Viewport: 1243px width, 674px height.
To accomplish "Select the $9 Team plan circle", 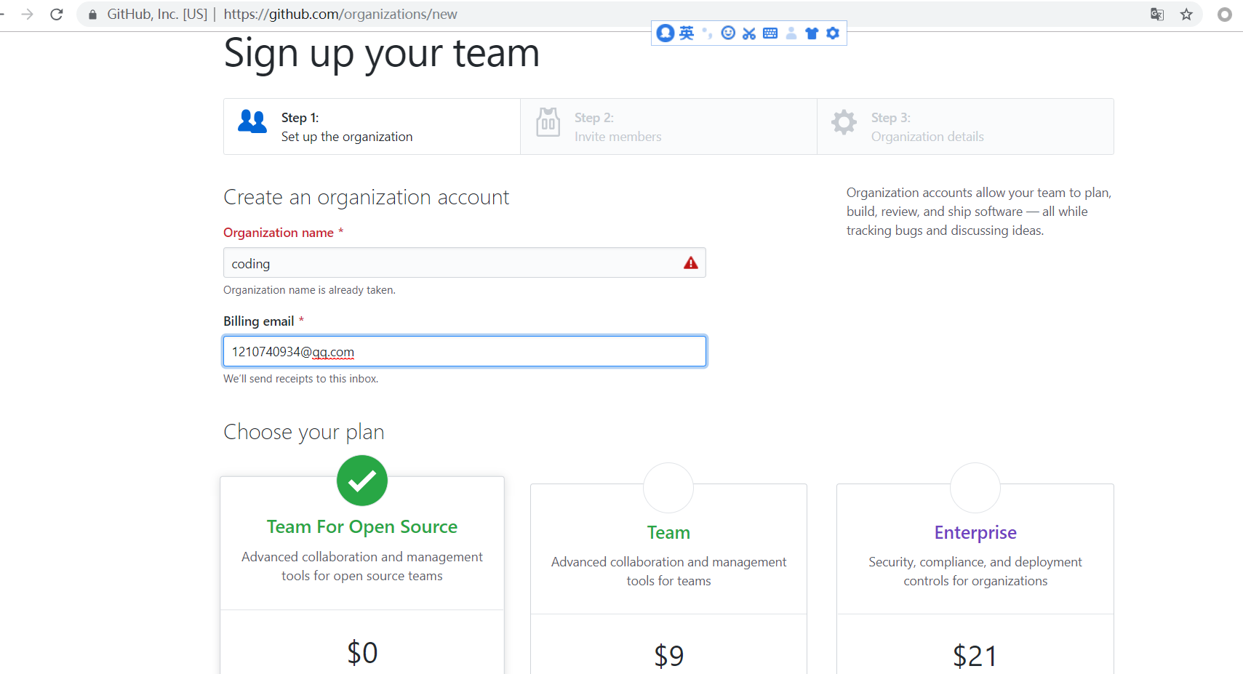I will tap(668, 488).
